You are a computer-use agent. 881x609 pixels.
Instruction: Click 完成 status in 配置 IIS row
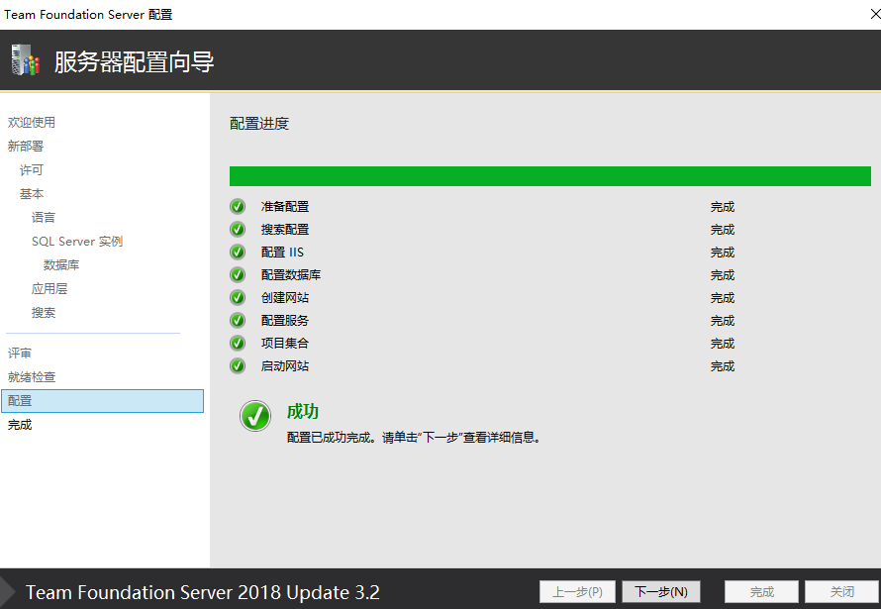[723, 253]
